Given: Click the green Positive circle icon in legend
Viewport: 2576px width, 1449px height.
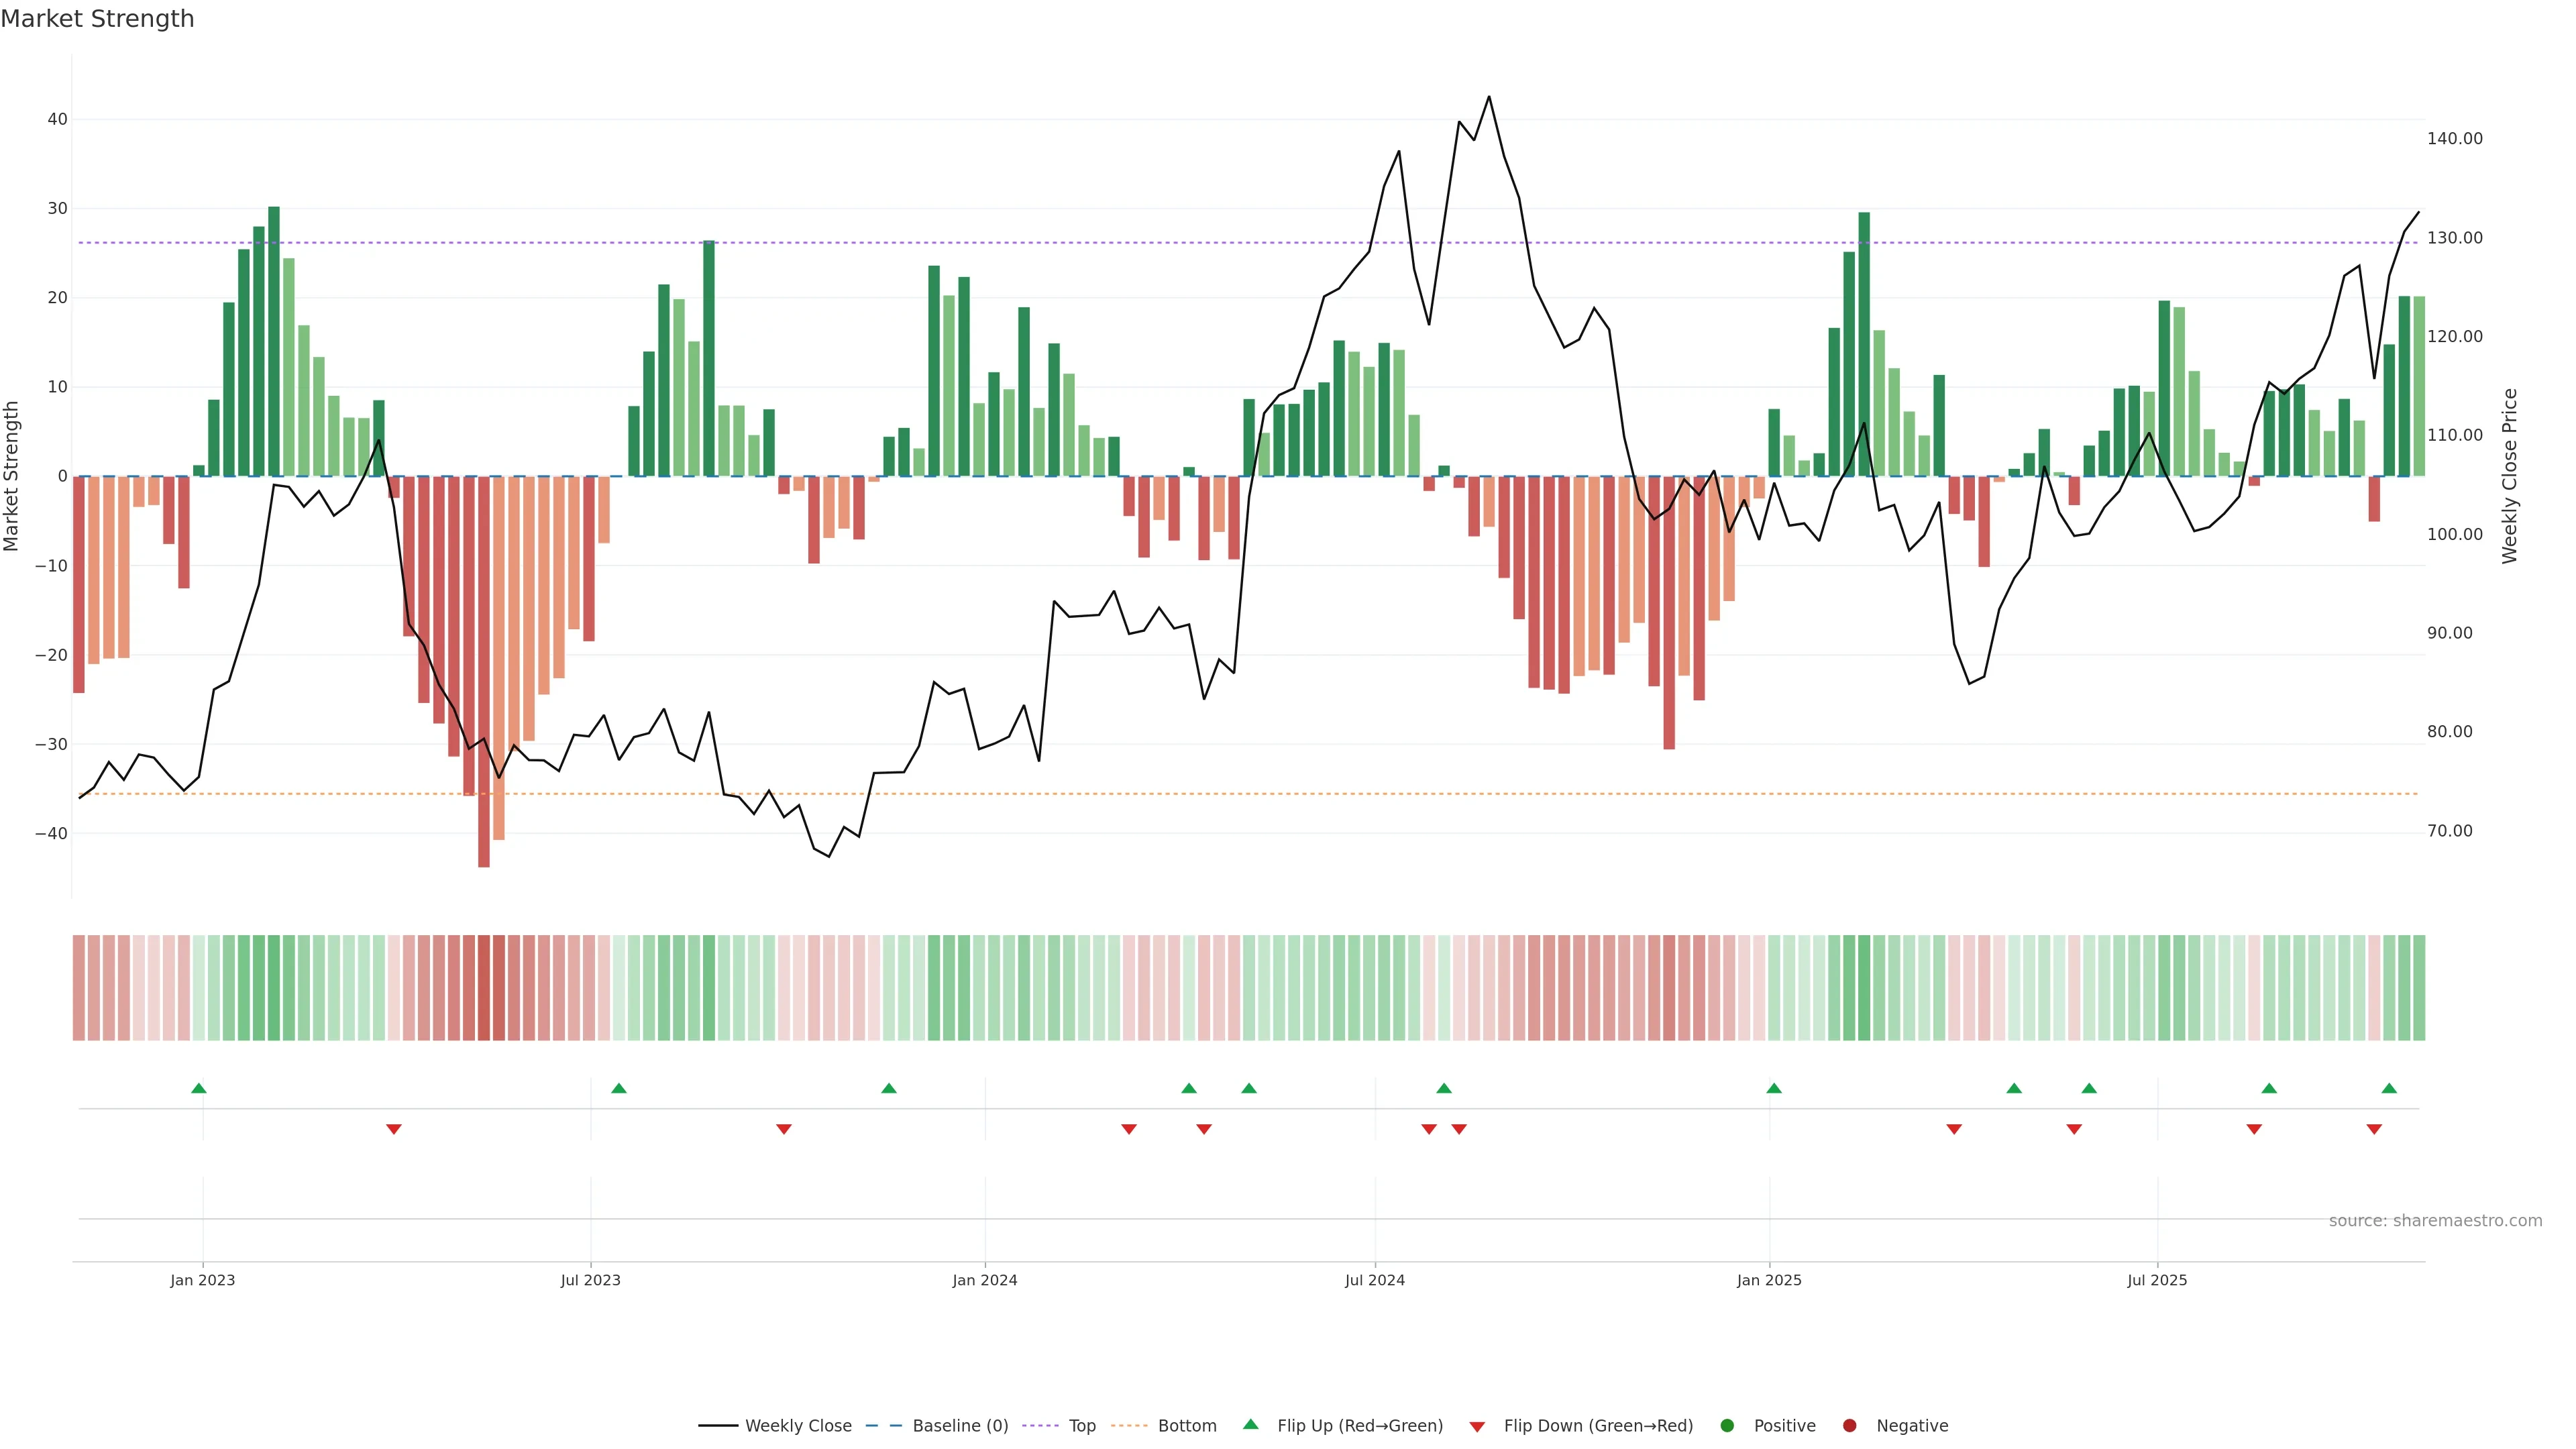Looking at the screenshot, I should point(1727,1426).
